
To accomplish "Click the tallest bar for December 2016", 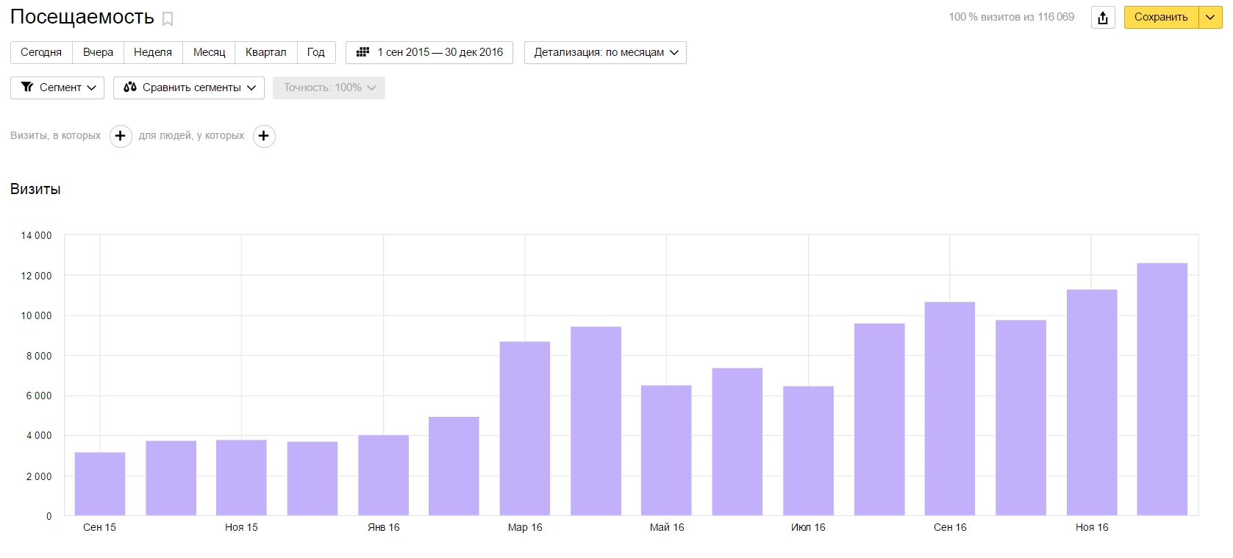I will click(1162, 390).
